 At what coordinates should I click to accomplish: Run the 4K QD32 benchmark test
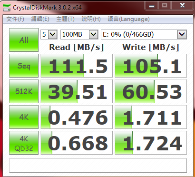click(x=24, y=143)
